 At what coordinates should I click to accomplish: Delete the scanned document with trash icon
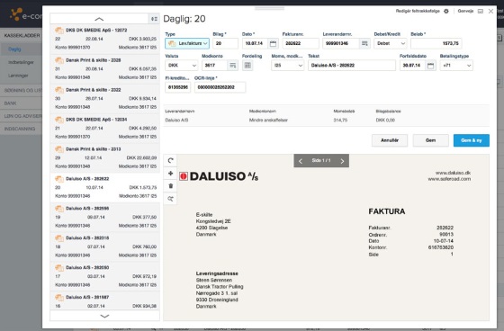(x=170, y=186)
